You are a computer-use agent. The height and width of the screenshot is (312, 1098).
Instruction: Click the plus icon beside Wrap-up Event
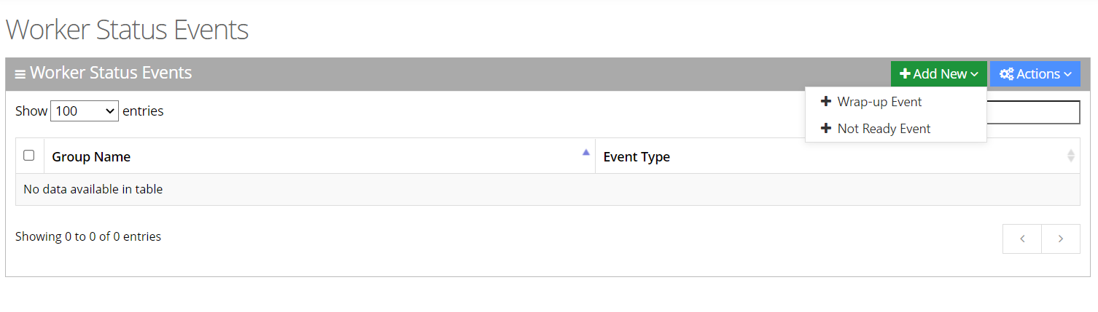(826, 102)
